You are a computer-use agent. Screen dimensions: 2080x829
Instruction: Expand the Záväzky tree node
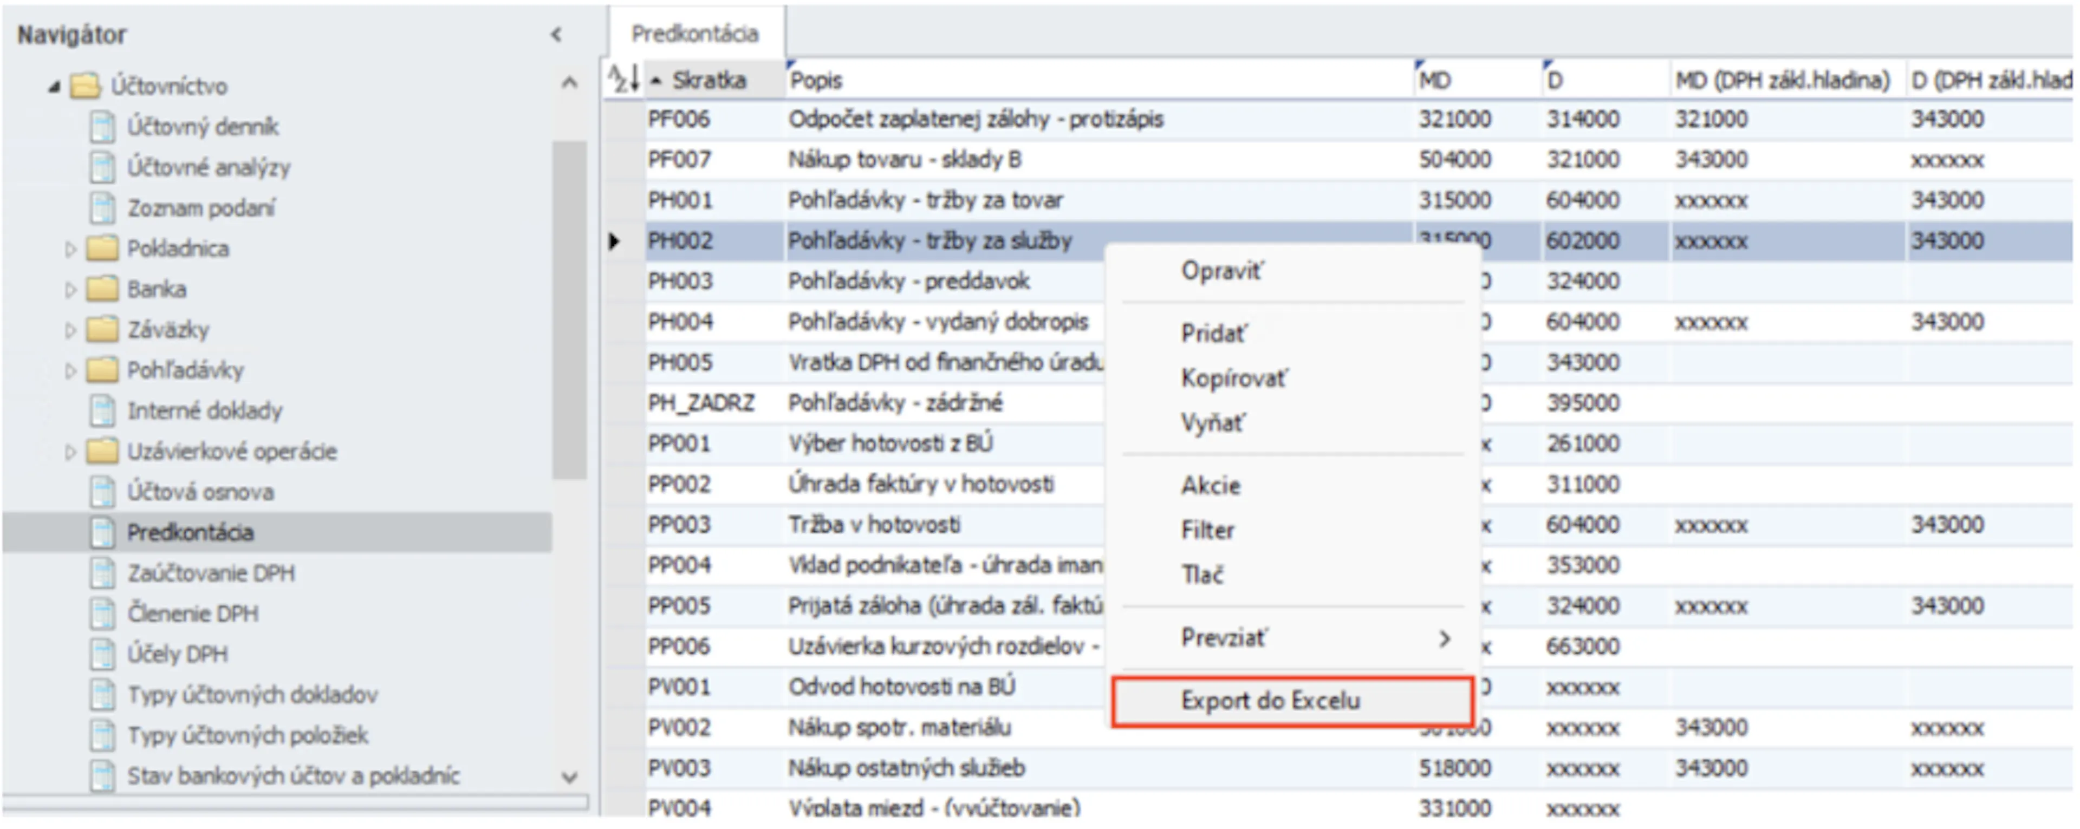70,329
